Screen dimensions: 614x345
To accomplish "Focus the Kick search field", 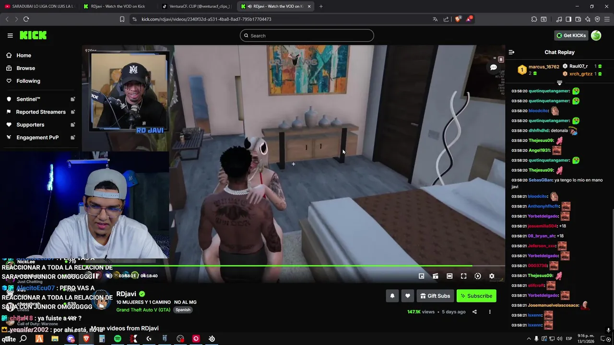I will coord(307,35).
